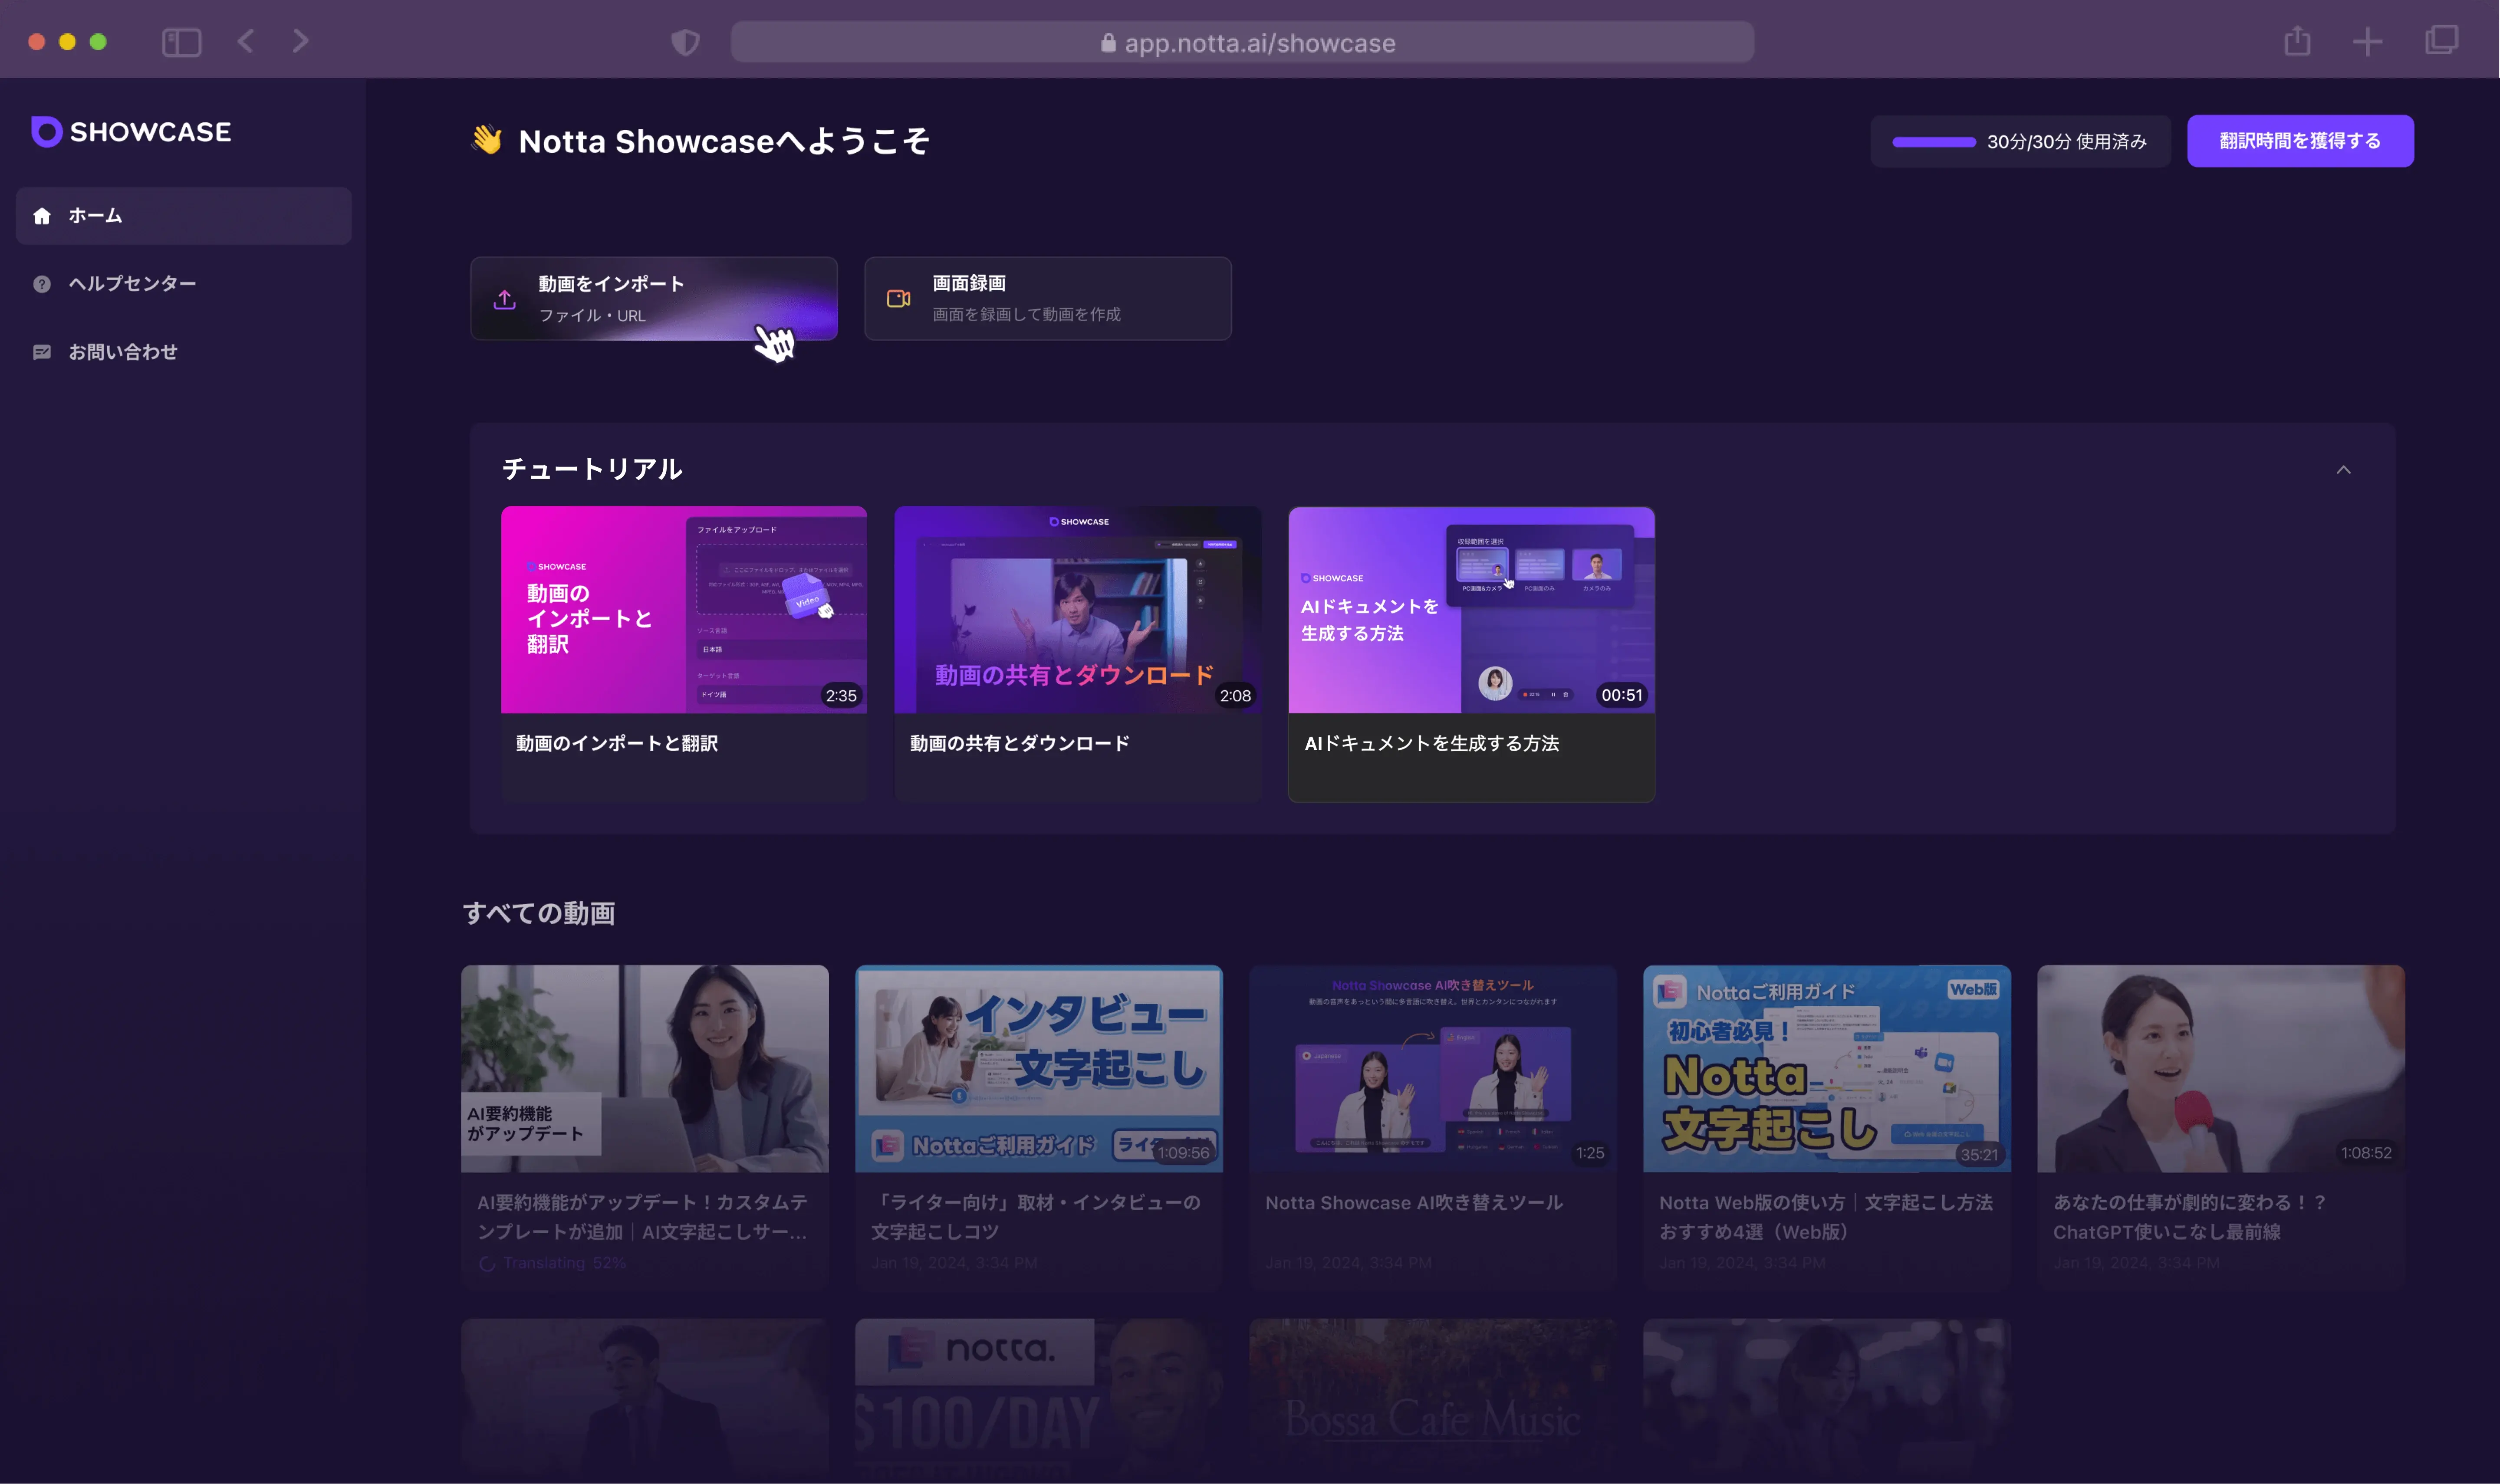Click the contact message icon in sidebar
Viewport: 2500px width, 1484px height.
[42, 352]
